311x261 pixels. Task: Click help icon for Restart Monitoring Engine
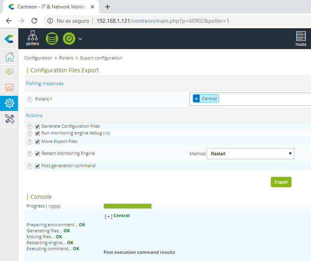click(x=29, y=154)
